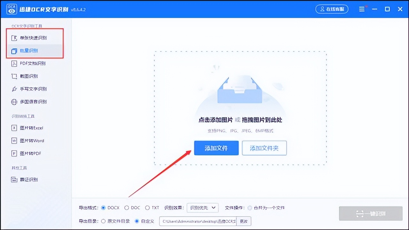
Task: Click the 添加文件夹 add folder button
Action: click(x=264, y=148)
